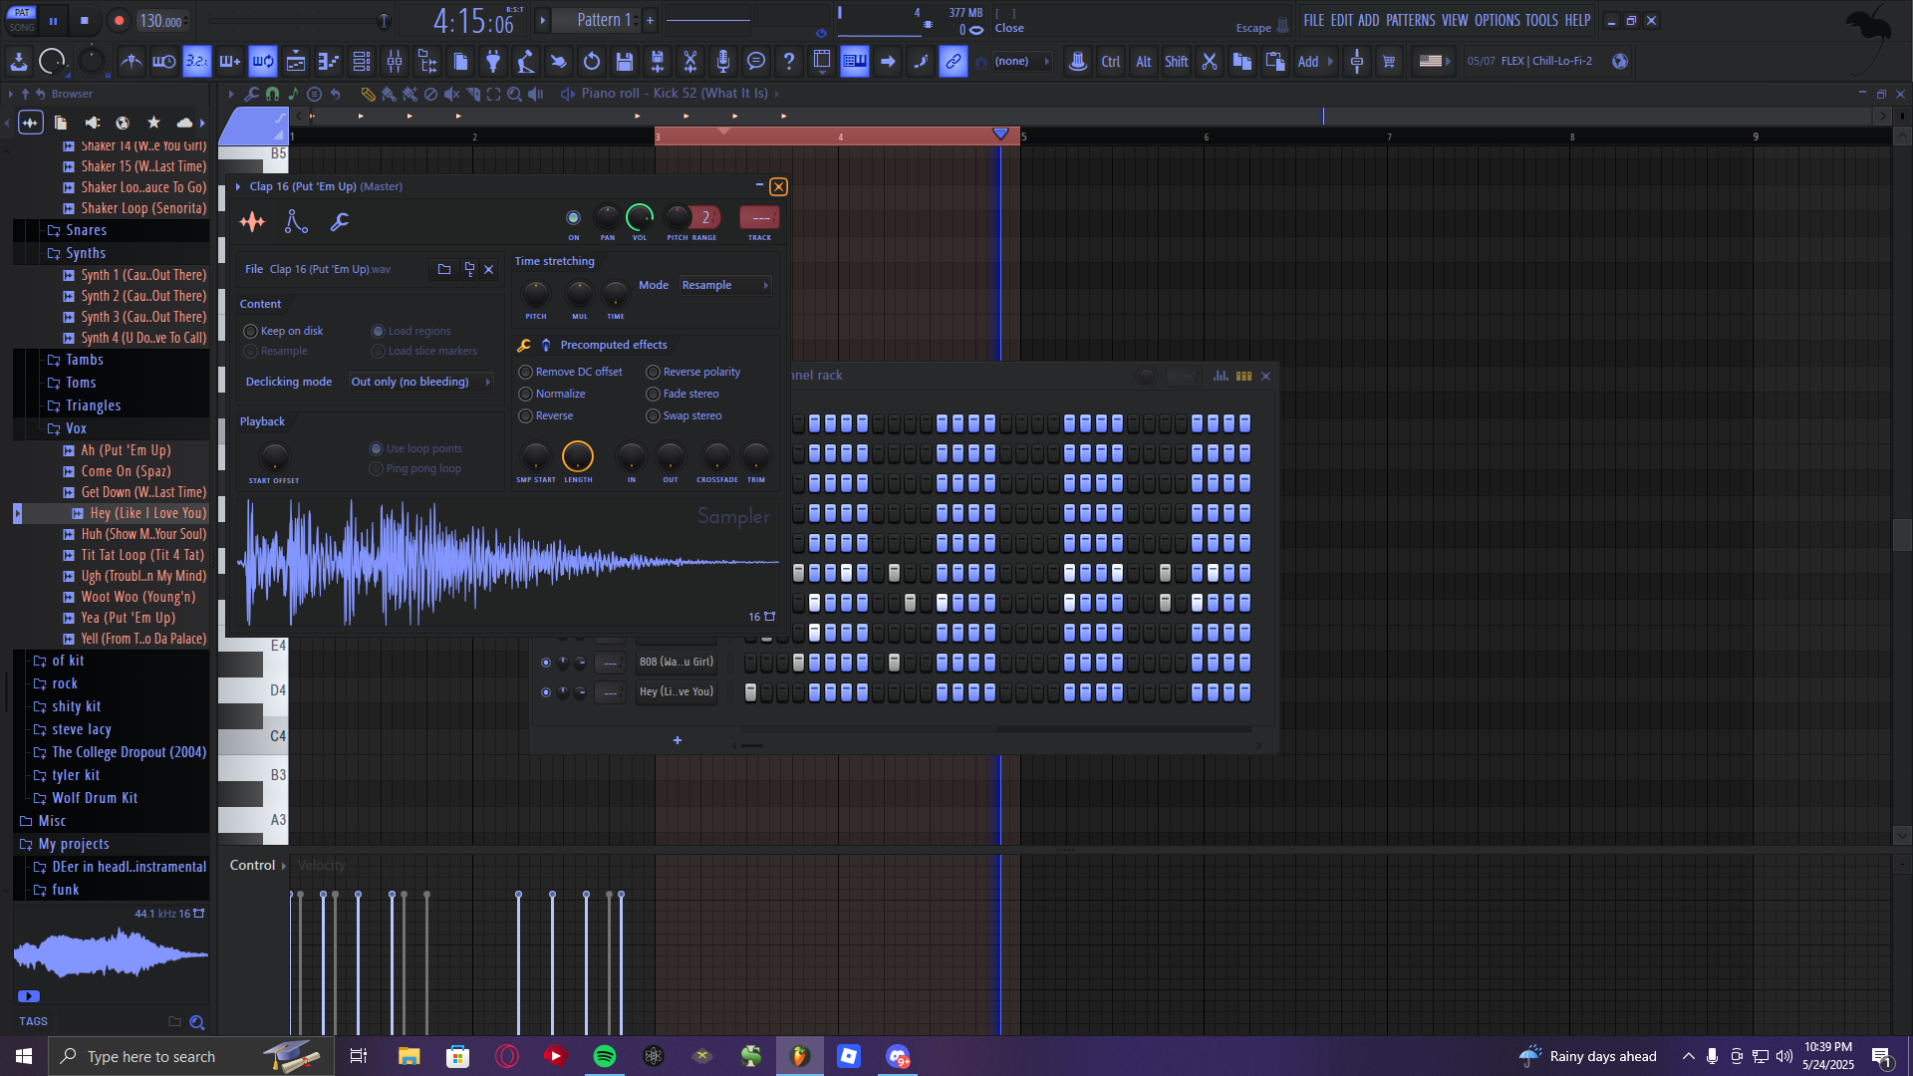Enable the Normalize option
This screenshot has width=1913, height=1076.
[x=525, y=394]
